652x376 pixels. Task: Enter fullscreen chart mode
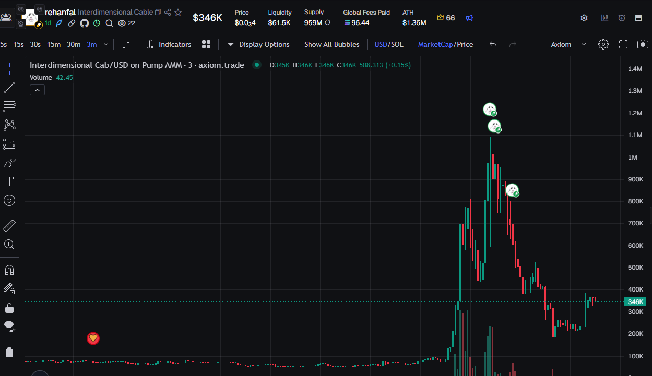point(623,44)
